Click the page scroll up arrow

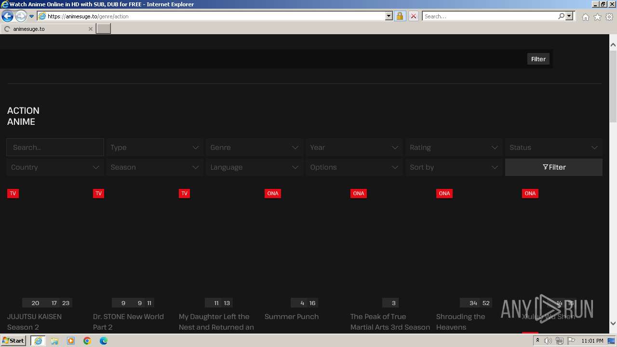pyautogui.click(x=613, y=45)
